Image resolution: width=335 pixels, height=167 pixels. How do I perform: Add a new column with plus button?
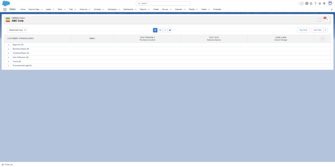point(323,39)
